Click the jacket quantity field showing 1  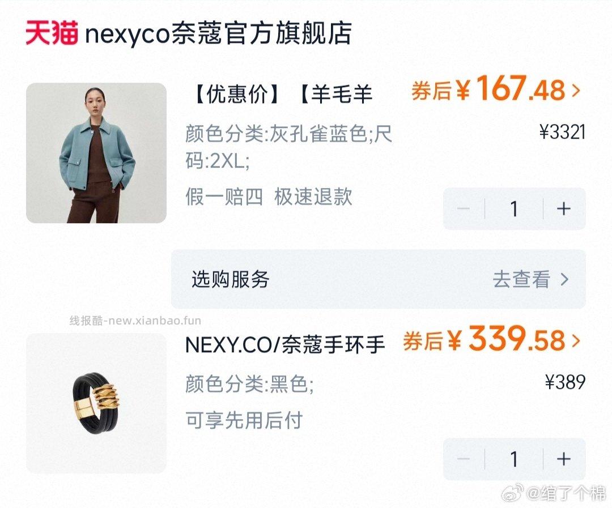514,209
